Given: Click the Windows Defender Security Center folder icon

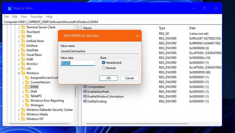Looking at the screenshot, I should tap(23, 110).
